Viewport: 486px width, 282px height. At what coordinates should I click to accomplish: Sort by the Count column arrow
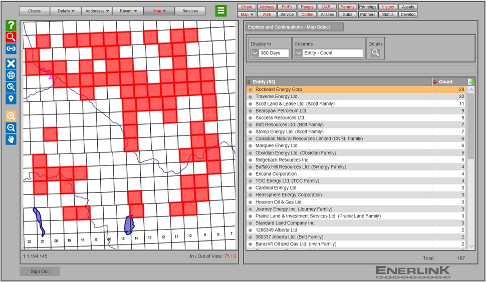pos(435,81)
